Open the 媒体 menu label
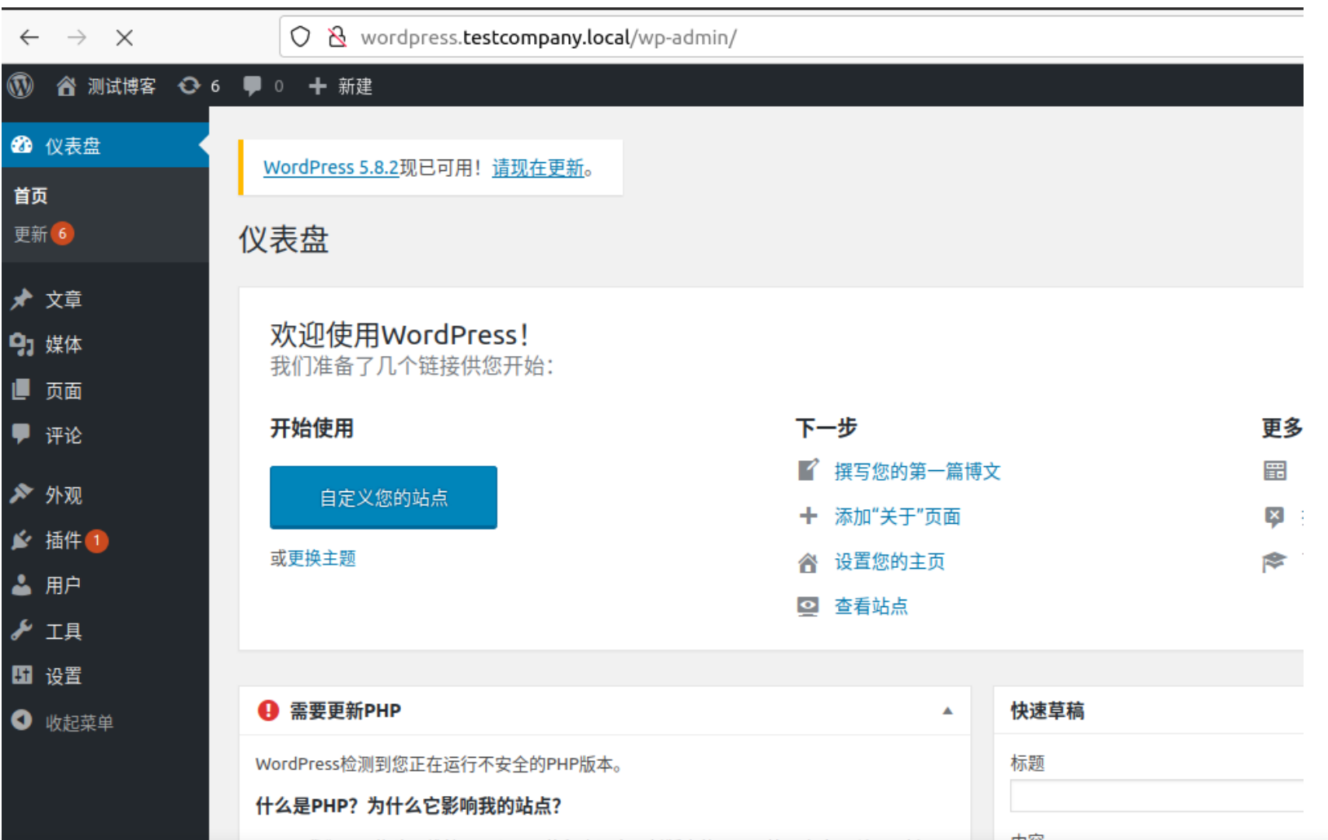The width and height of the screenshot is (1328, 840). [64, 345]
